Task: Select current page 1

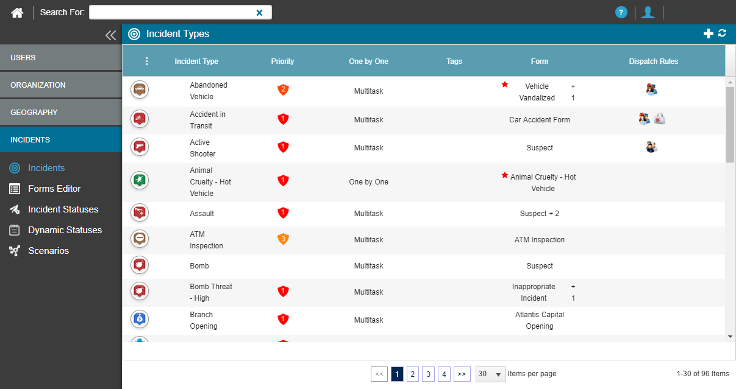Action: pos(397,374)
